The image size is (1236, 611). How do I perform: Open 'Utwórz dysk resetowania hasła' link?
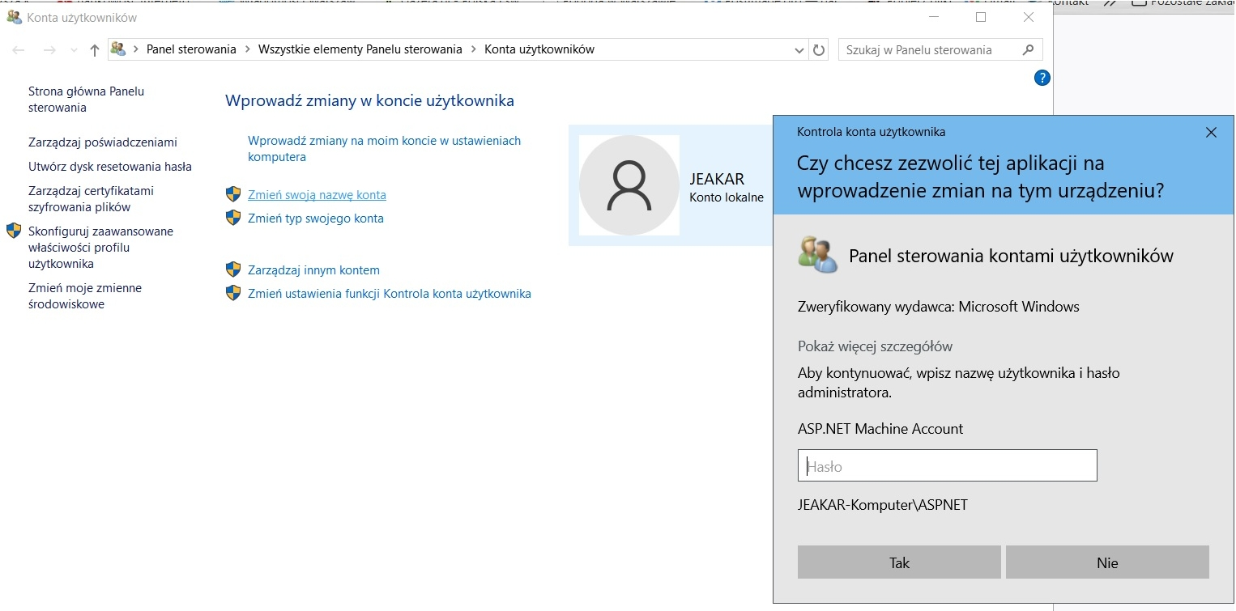pyautogui.click(x=110, y=167)
